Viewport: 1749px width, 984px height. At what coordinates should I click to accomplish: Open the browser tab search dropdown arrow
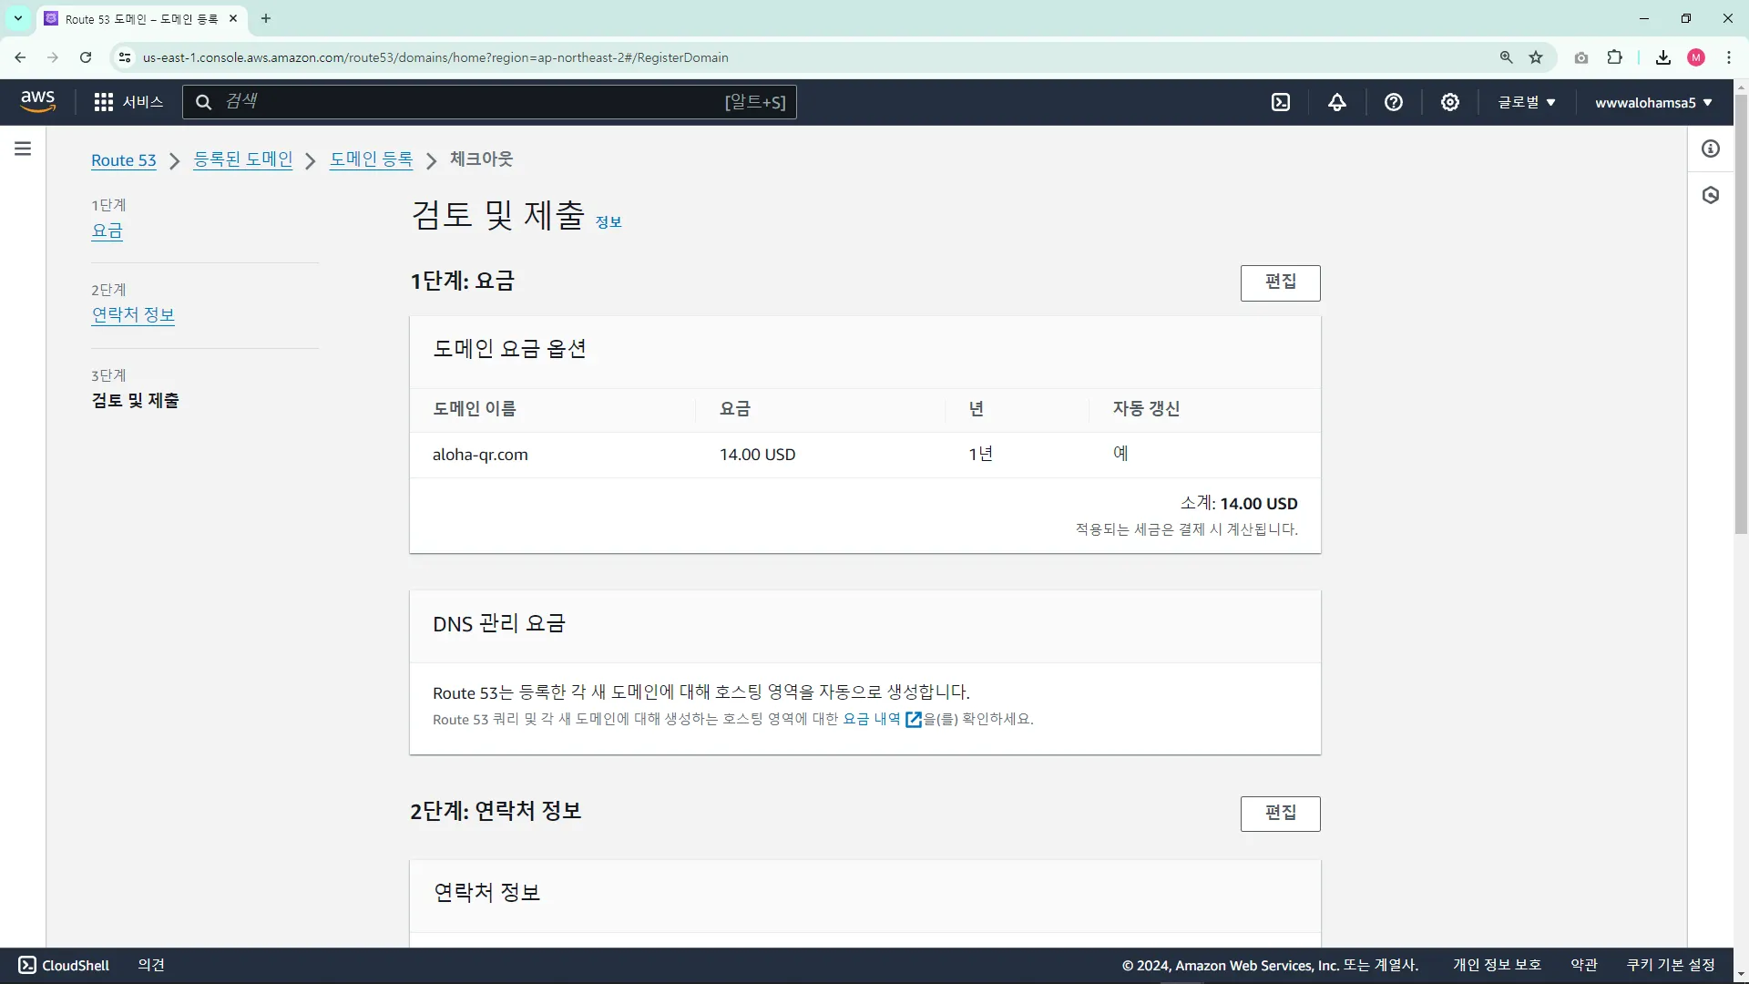(17, 18)
